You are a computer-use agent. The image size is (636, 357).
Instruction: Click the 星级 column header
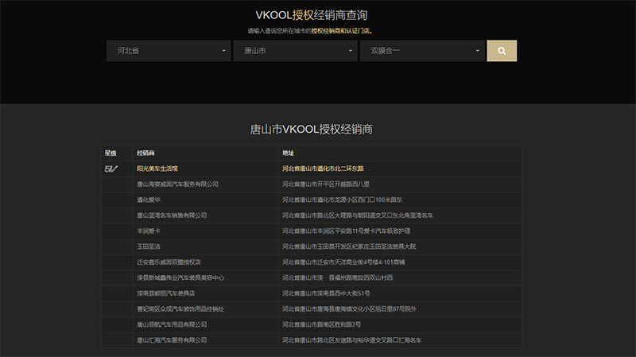[x=111, y=153]
